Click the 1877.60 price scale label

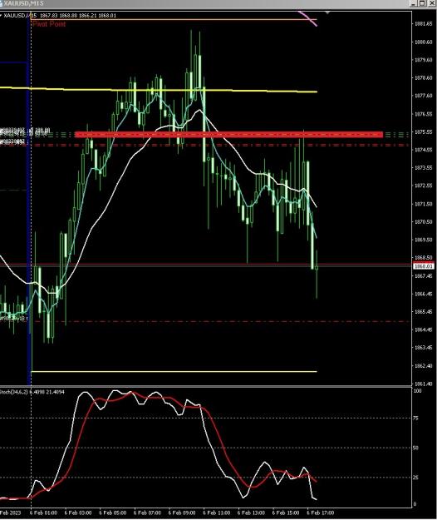tap(424, 96)
